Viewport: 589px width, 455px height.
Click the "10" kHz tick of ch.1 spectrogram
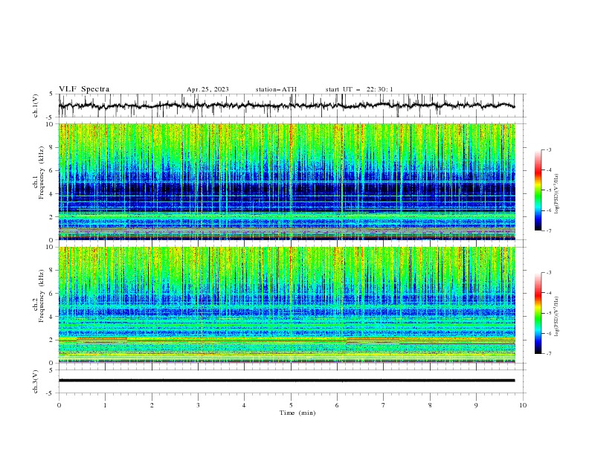[x=51, y=124]
